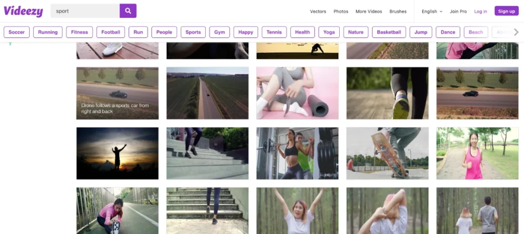
Task: Open couple jogging in forest video
Action: [477, 210]
